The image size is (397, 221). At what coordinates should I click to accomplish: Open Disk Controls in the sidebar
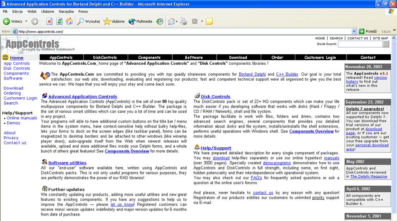(17, 68)
